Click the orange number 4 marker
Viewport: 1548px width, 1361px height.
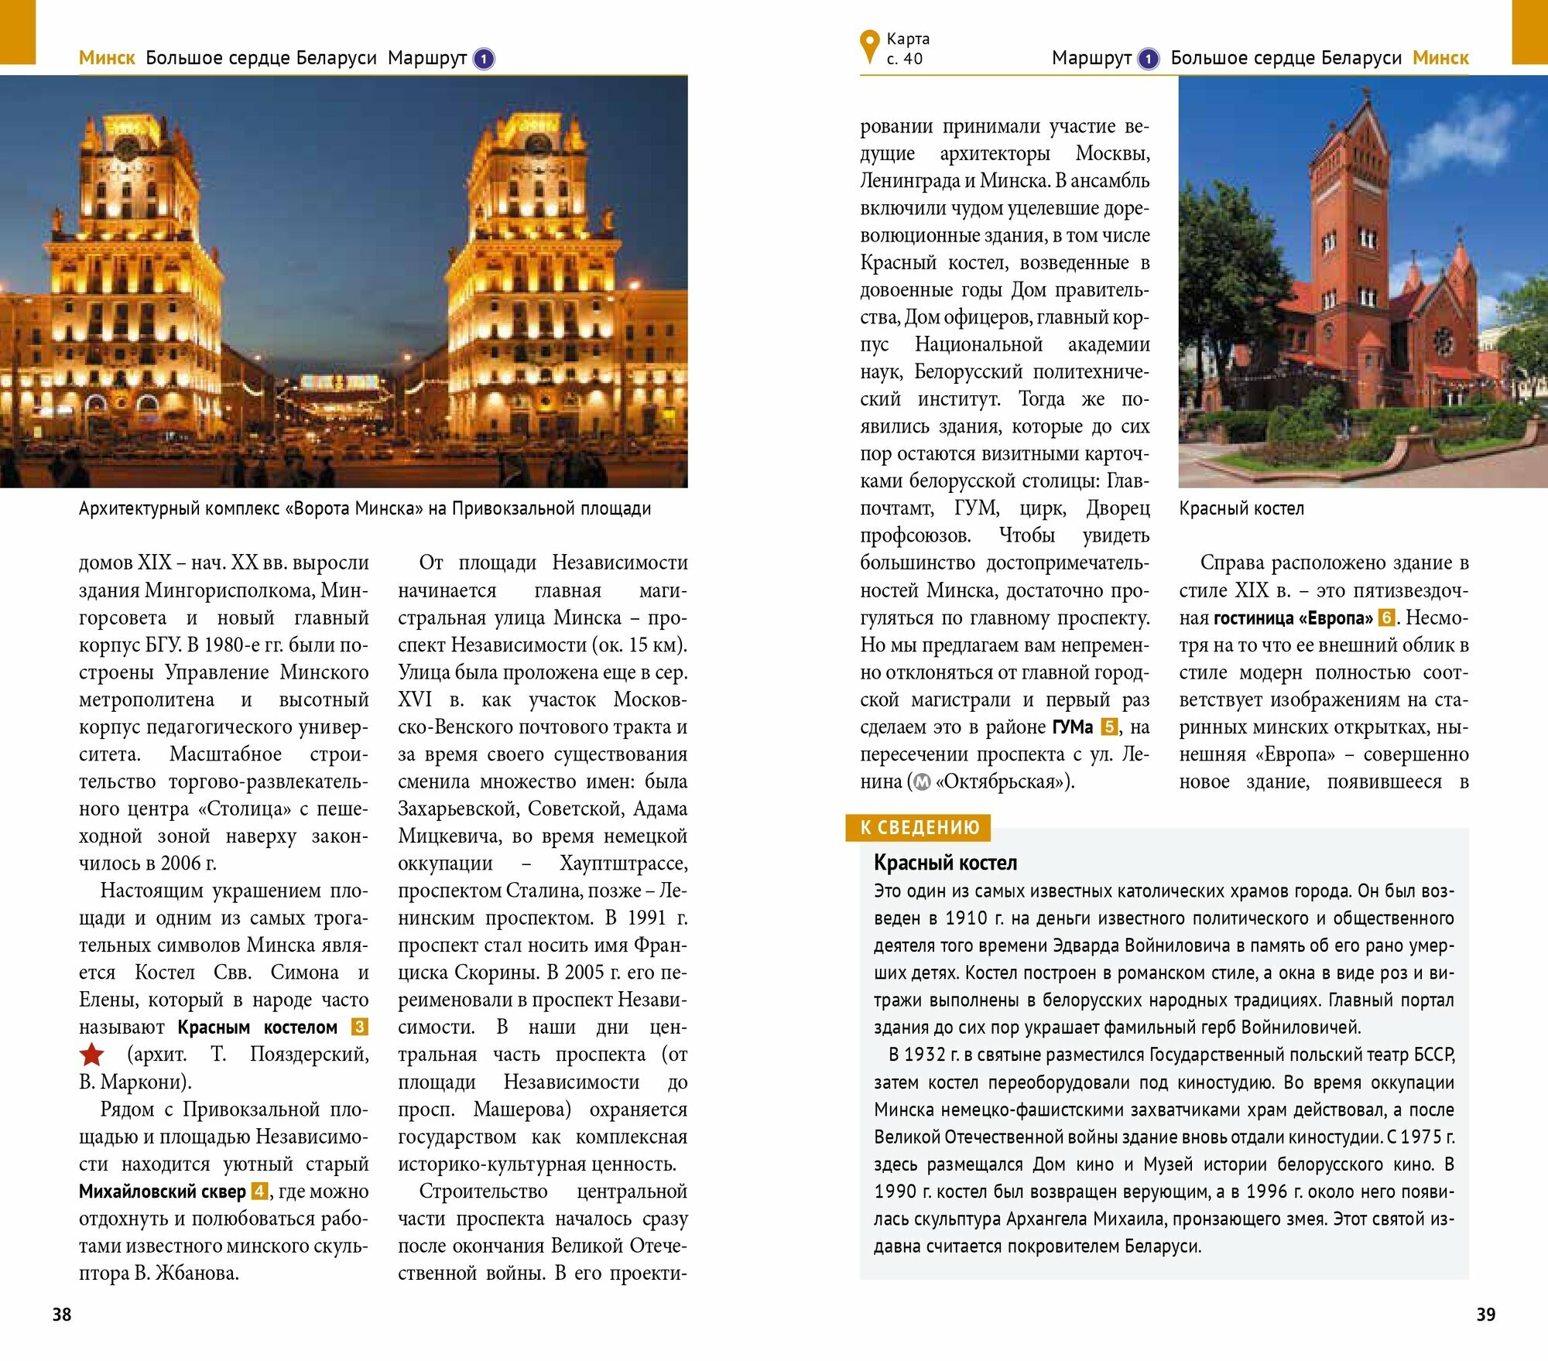click(x=259, y=1191)
